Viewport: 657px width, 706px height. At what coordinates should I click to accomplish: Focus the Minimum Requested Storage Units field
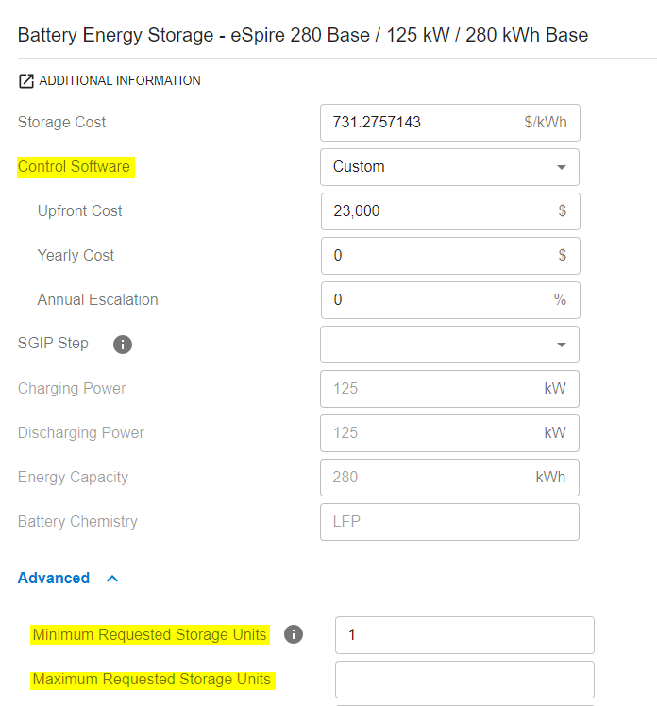pos(464,635)
